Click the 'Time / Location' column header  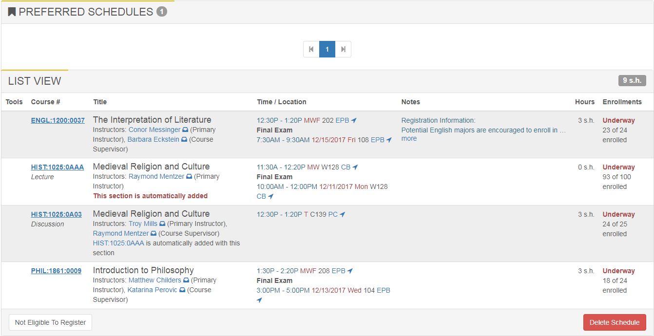(282, 102)
